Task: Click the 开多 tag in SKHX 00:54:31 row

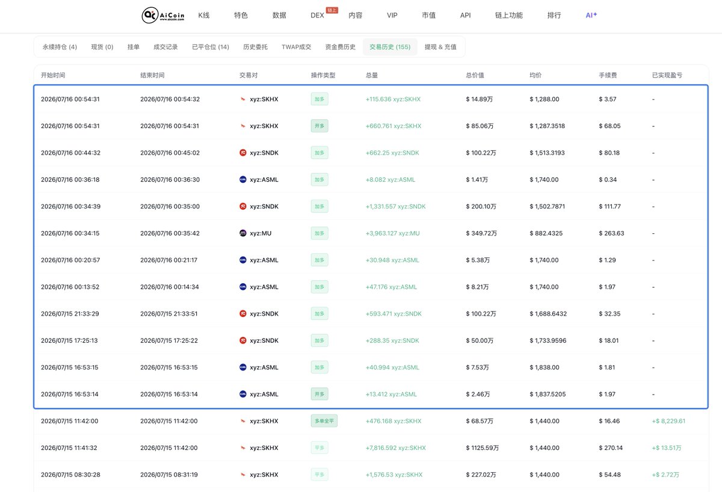Action: click(319, 126)
